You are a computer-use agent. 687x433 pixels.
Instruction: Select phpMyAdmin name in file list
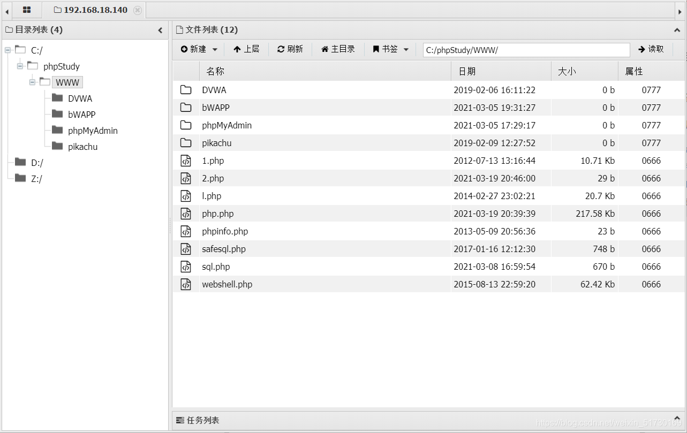227,125
